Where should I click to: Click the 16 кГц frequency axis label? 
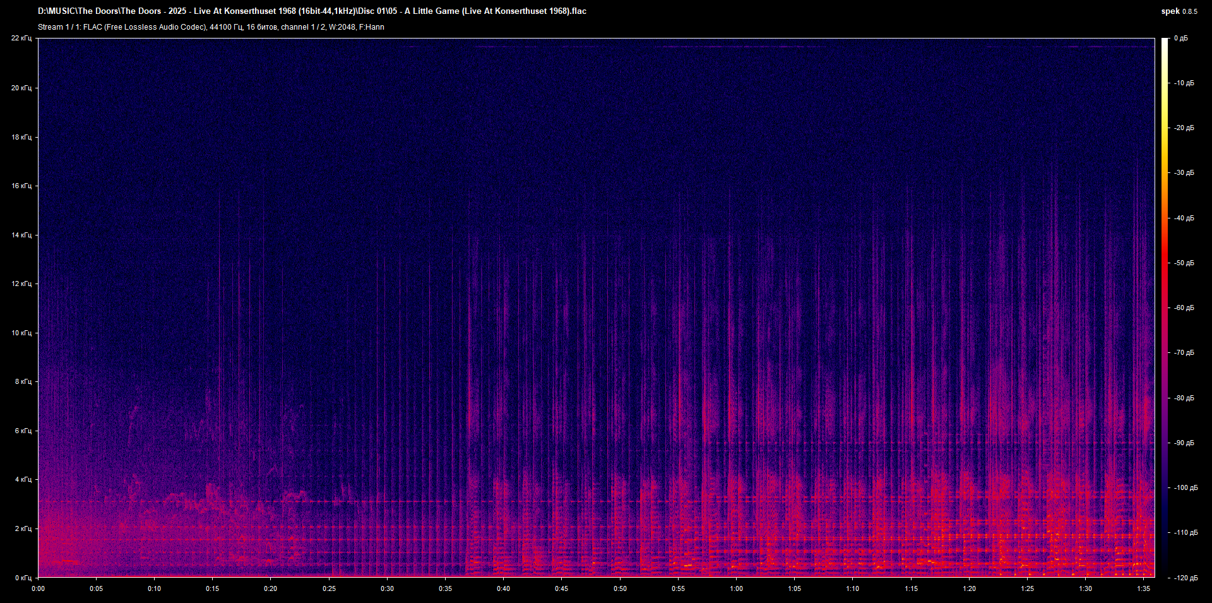(21, 186)
